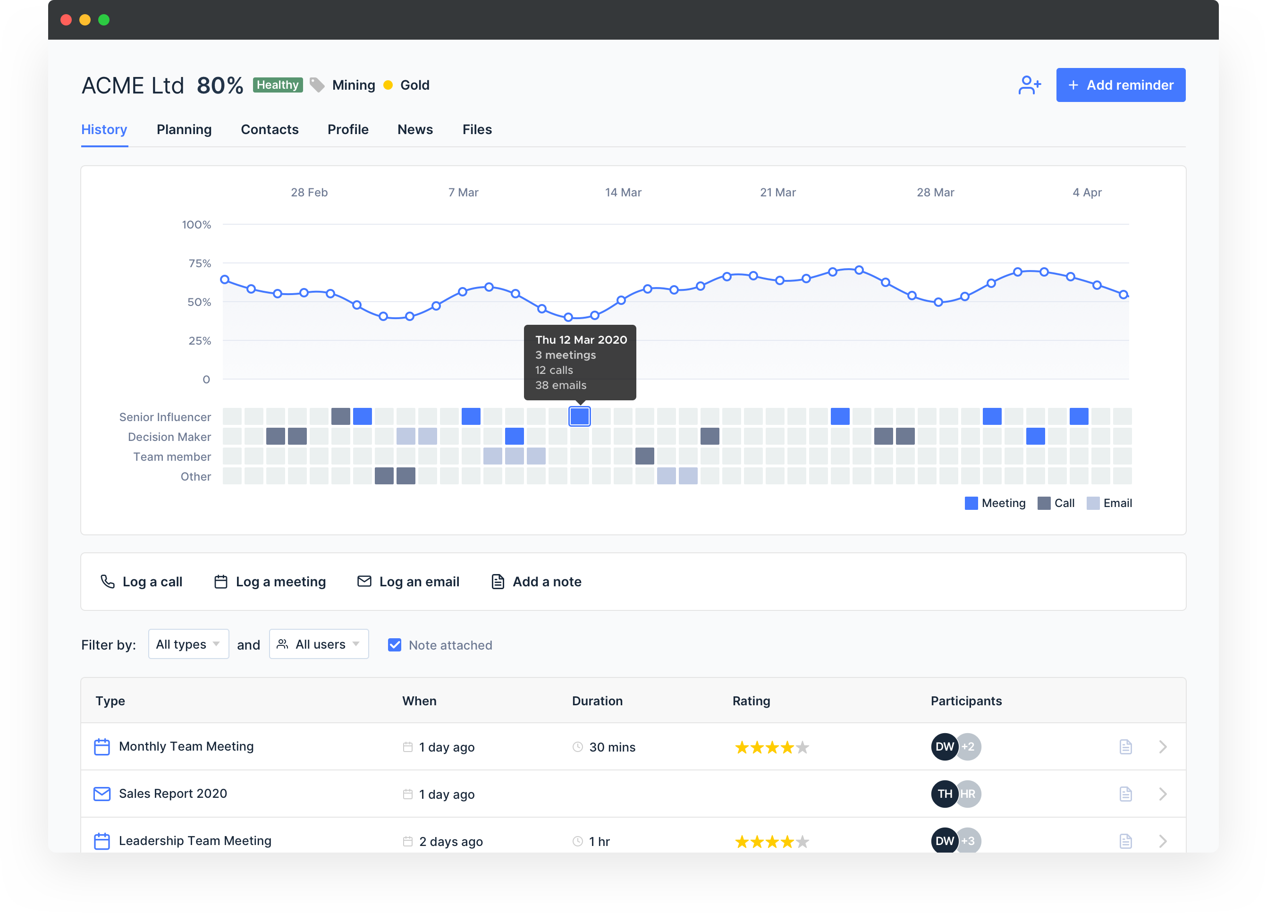The image size is (1267, 913).
Task: Open the News tab
Action: click(415, 130)
